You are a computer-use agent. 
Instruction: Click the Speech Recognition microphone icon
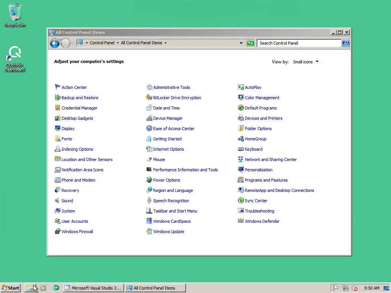click(x=149, y=200)
